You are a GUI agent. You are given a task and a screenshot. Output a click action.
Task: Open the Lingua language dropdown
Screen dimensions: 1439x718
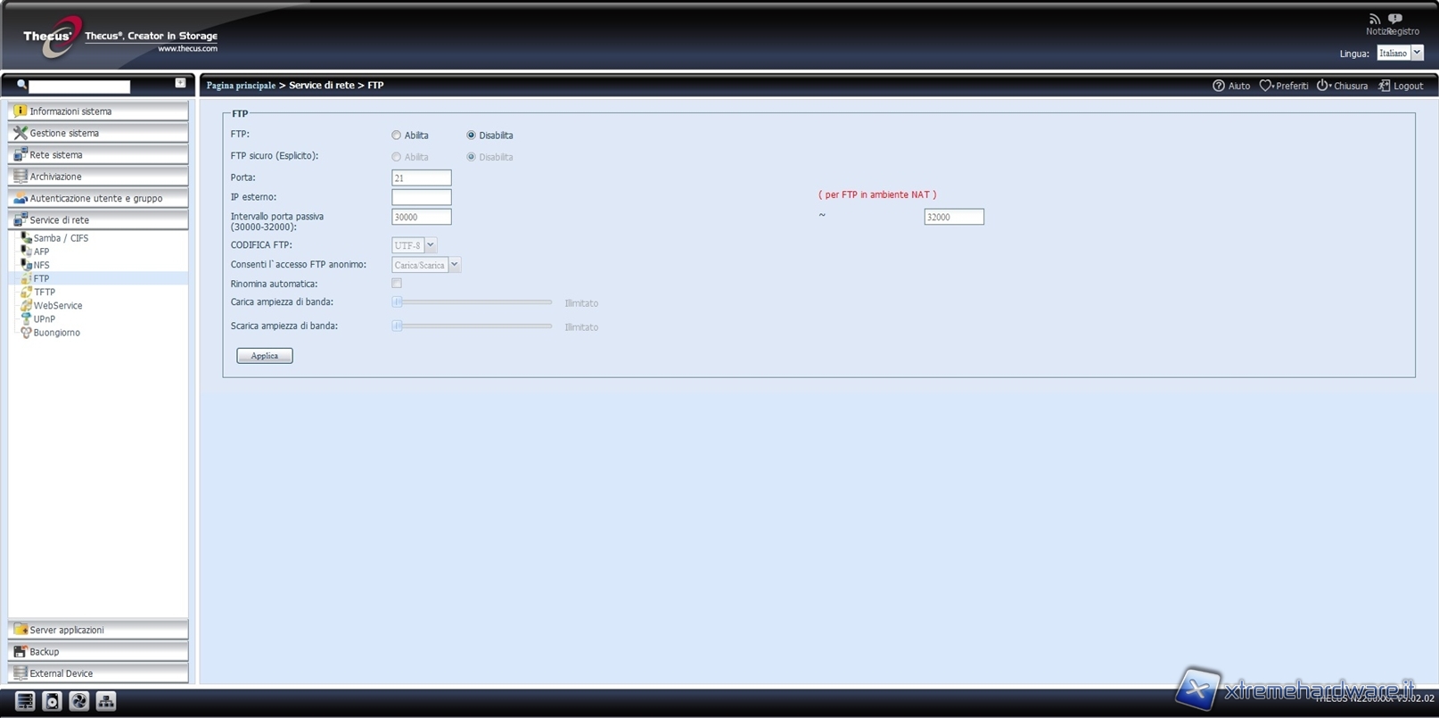(1417, 54)
